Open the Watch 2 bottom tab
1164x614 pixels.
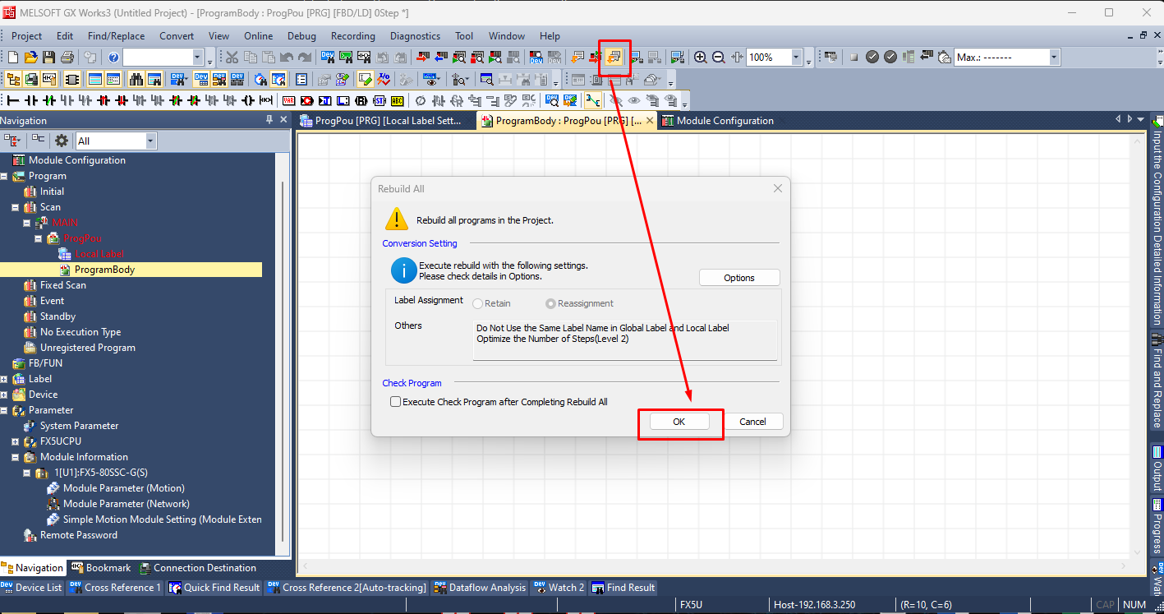pyautogui.click(x=559, y=588)
